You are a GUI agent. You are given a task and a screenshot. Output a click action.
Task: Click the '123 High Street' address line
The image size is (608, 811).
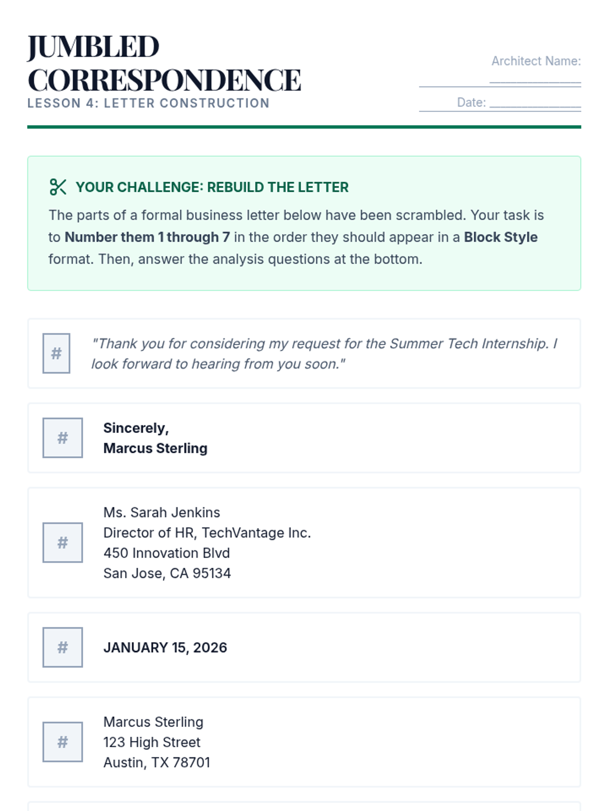click(x=152, y=743)
